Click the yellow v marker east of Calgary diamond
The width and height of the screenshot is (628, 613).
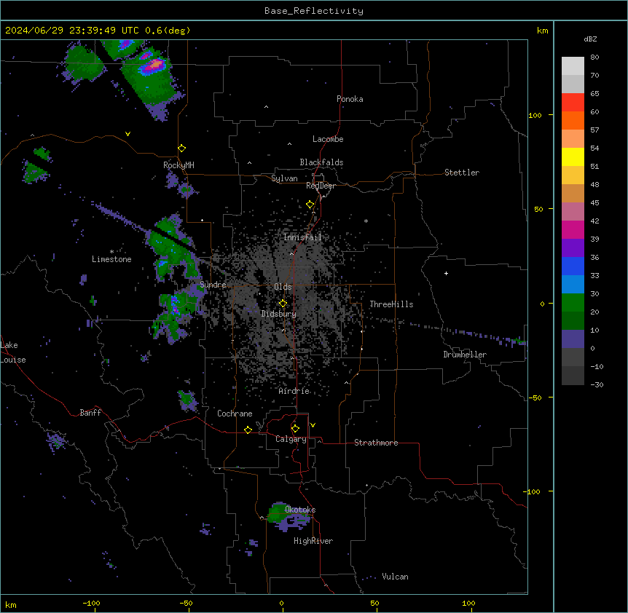click(313, 425)
